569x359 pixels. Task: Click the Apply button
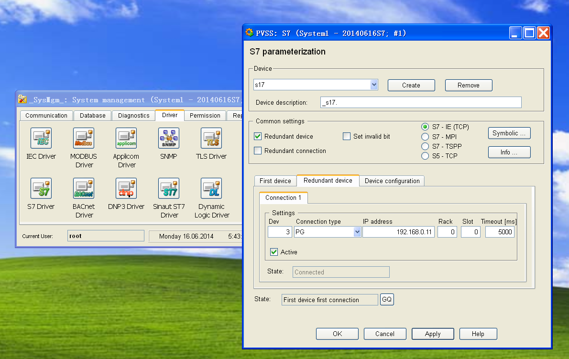(x=433, y=334)
